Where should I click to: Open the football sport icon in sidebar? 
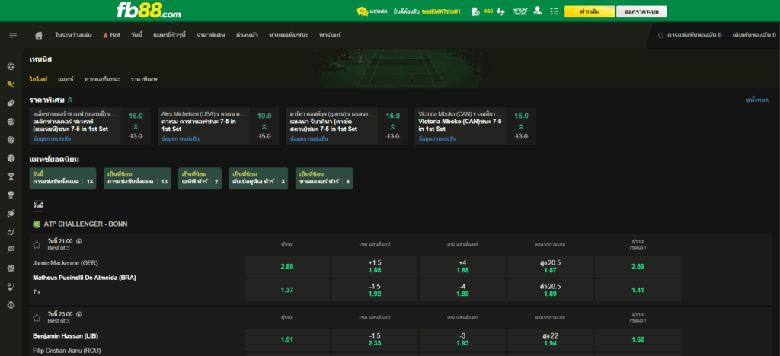coord(11,66)
